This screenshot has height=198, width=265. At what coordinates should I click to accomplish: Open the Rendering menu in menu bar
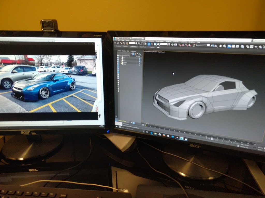[168, 41]
